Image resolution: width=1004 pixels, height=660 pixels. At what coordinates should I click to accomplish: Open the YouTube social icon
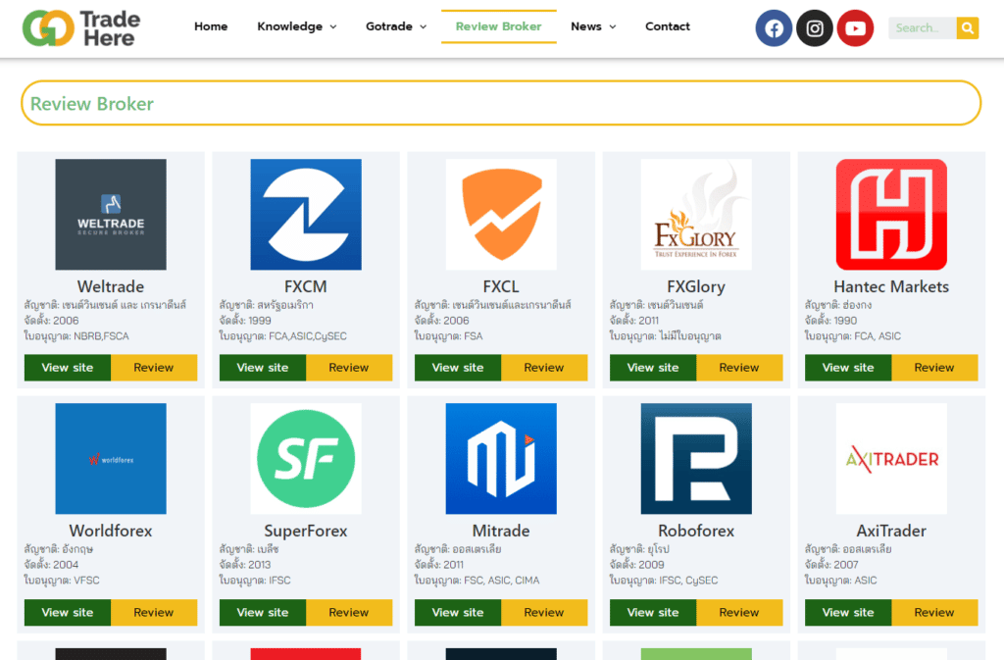(x=855, y=28)
